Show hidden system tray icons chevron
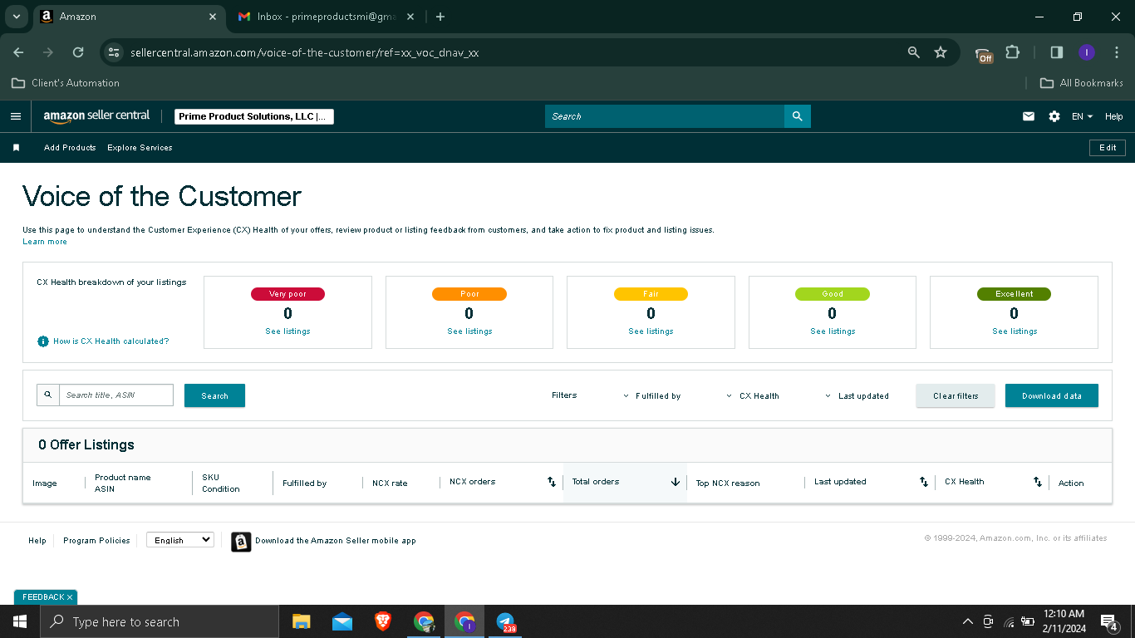The image size is (1135, 638). (x=967, y=621)
